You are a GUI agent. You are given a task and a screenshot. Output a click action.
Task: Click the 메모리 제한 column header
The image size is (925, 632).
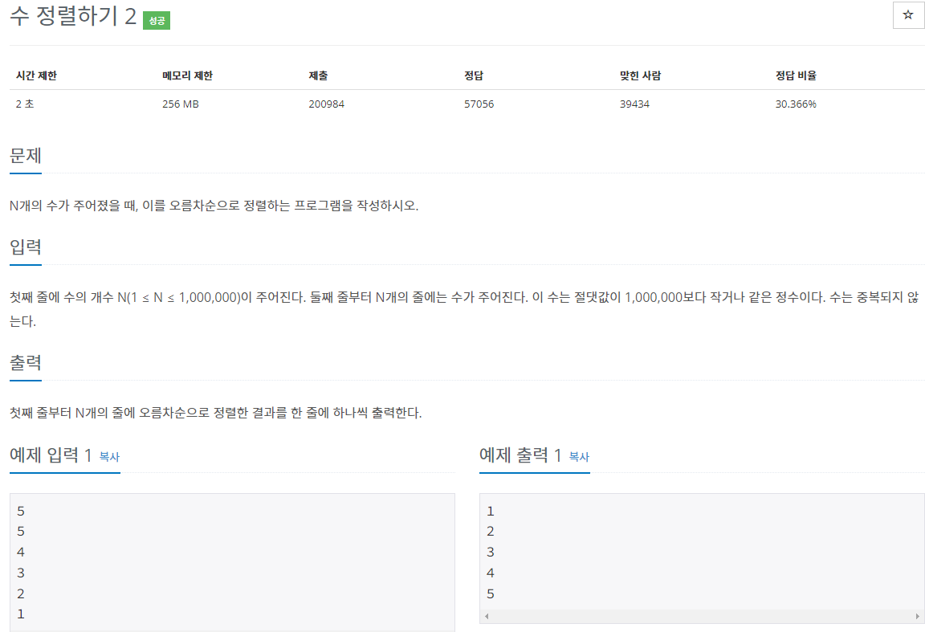(187, 75)
